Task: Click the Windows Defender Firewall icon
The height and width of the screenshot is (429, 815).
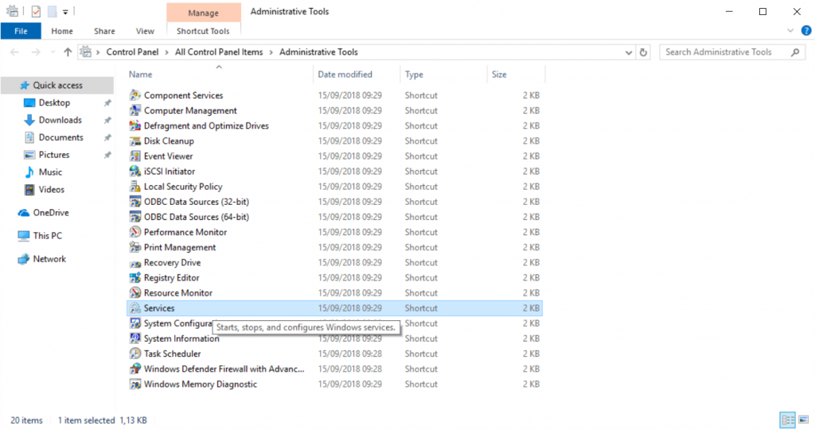Action: [x=135, y=369]
